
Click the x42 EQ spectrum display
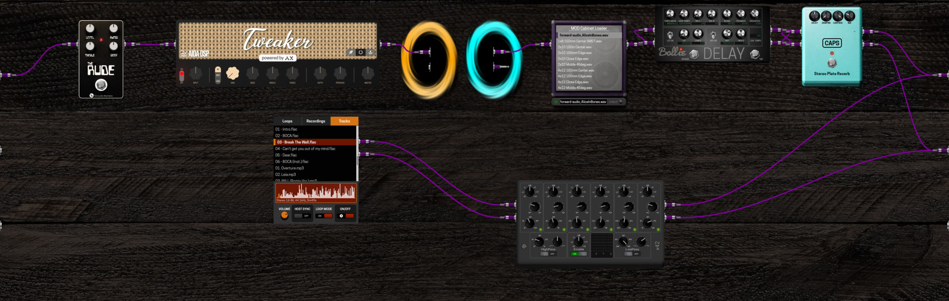pos(602,245)
